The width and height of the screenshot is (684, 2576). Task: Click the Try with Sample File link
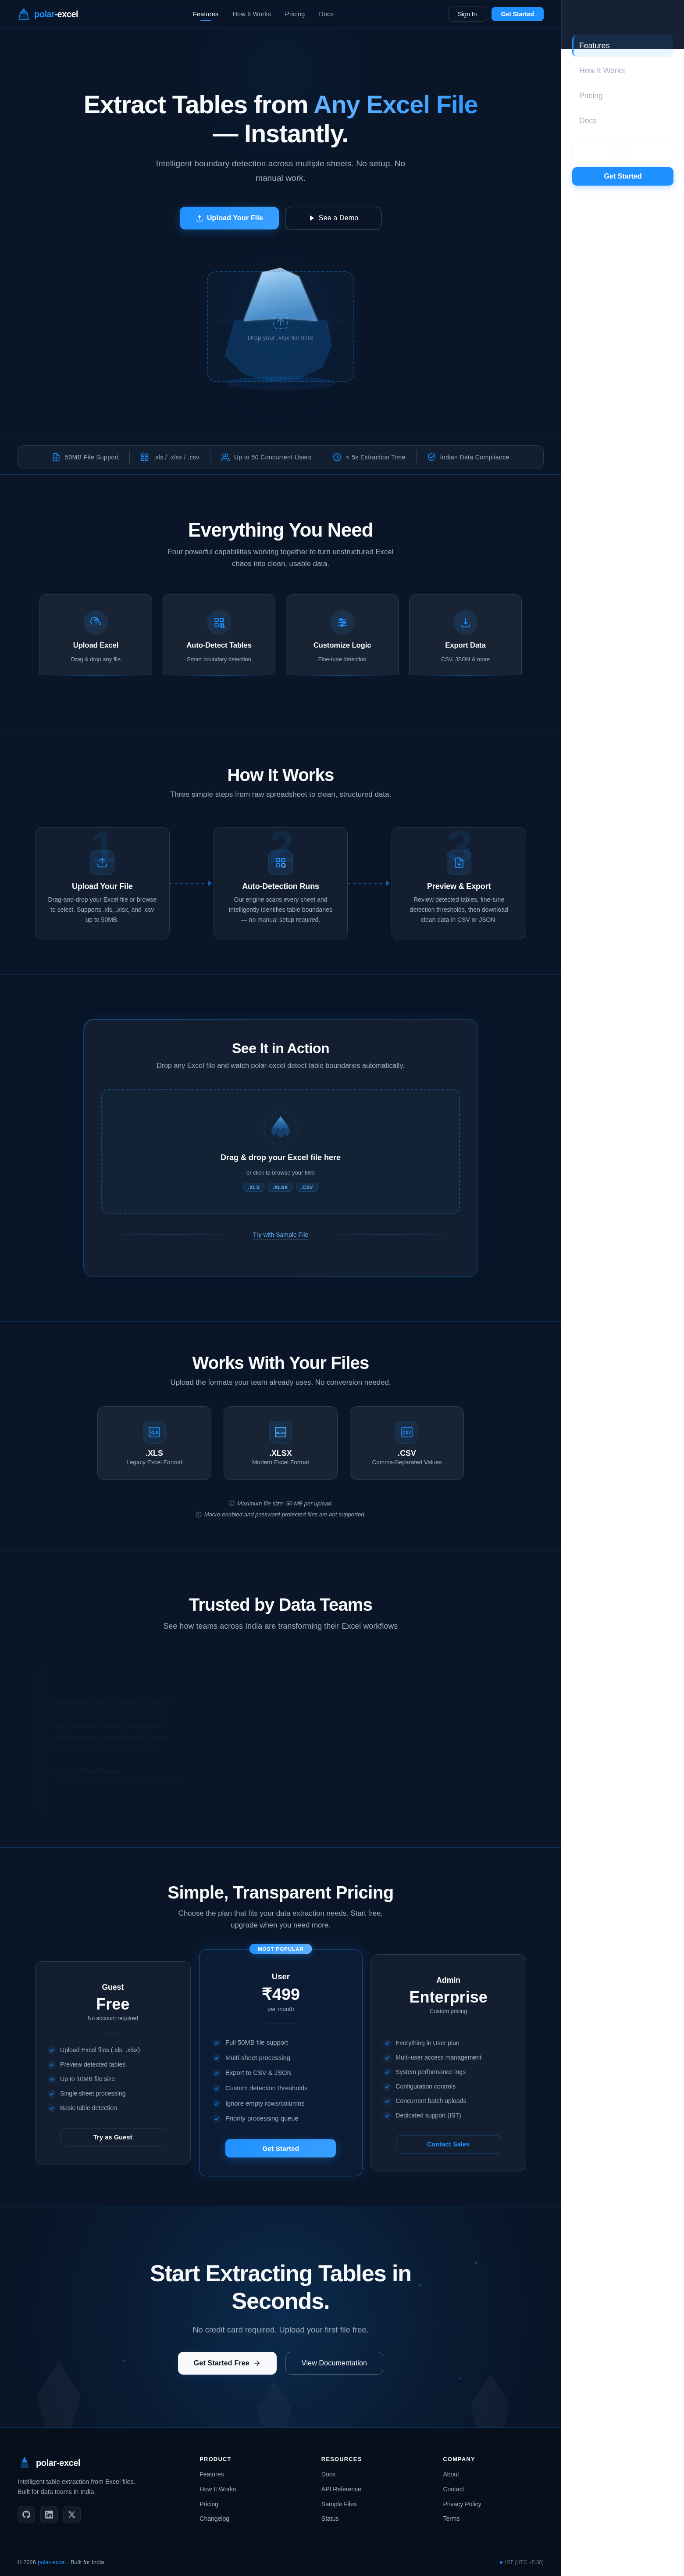coord(281,1235)
